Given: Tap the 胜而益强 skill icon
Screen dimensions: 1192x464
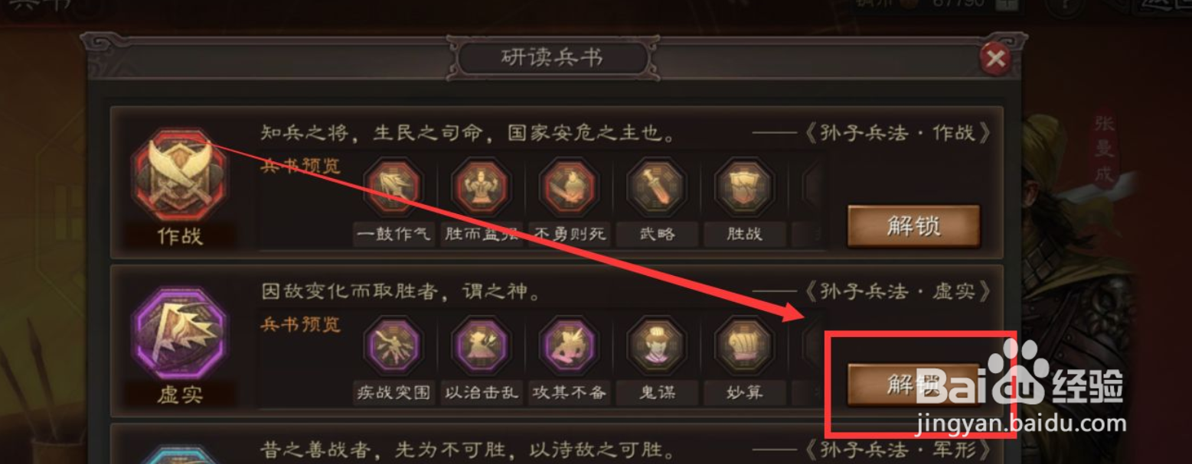Looking at the screenshot, I should tap(481, 186).
